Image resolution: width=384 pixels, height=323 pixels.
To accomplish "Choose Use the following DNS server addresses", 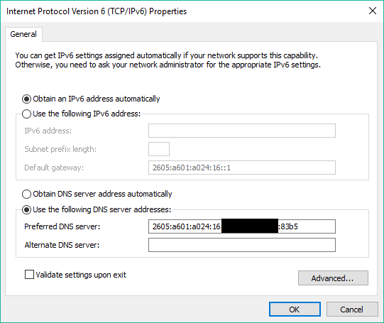I will [26, 210].
